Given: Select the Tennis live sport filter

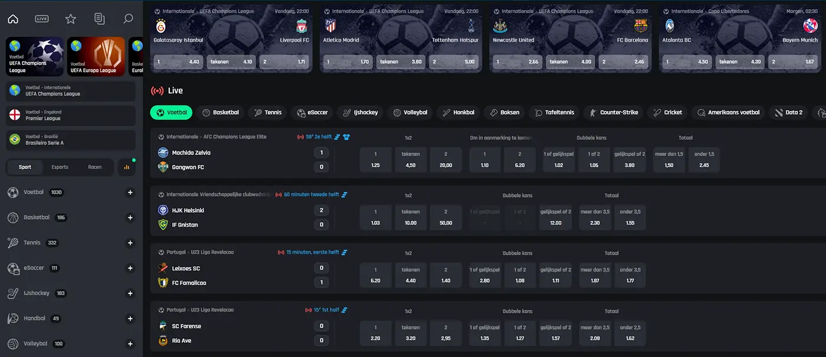Looking at the screenshot, I should (268, 113).
